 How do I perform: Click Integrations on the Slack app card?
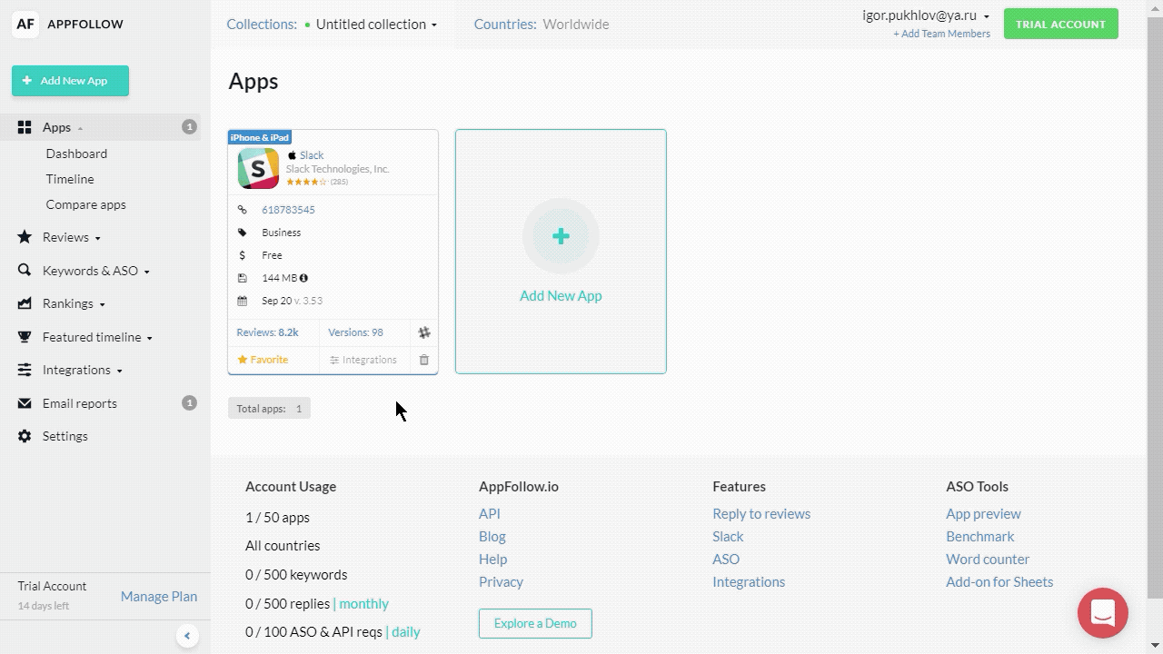[363, 360]
